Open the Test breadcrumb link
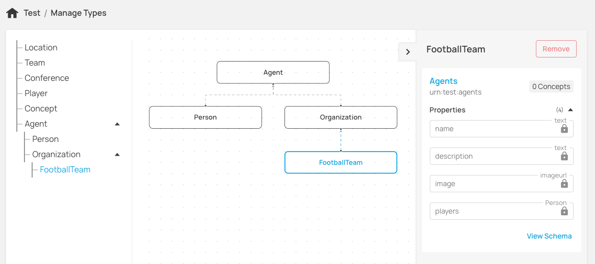The image size is (595, 264). 32,13
